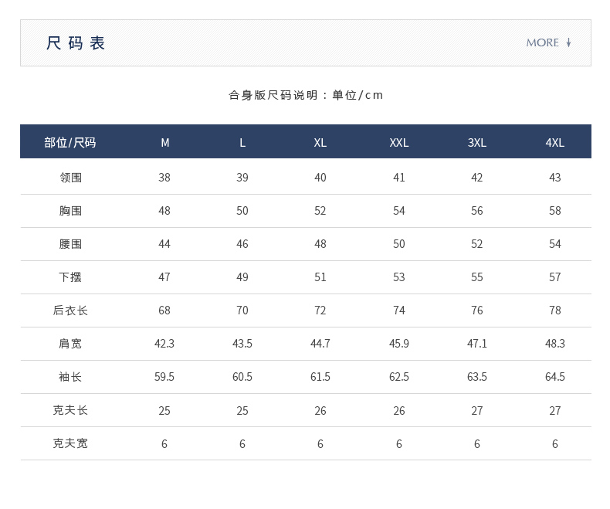Click 腰围 value 44 for size M
This screenshot has width=610, height=509.
164,244
